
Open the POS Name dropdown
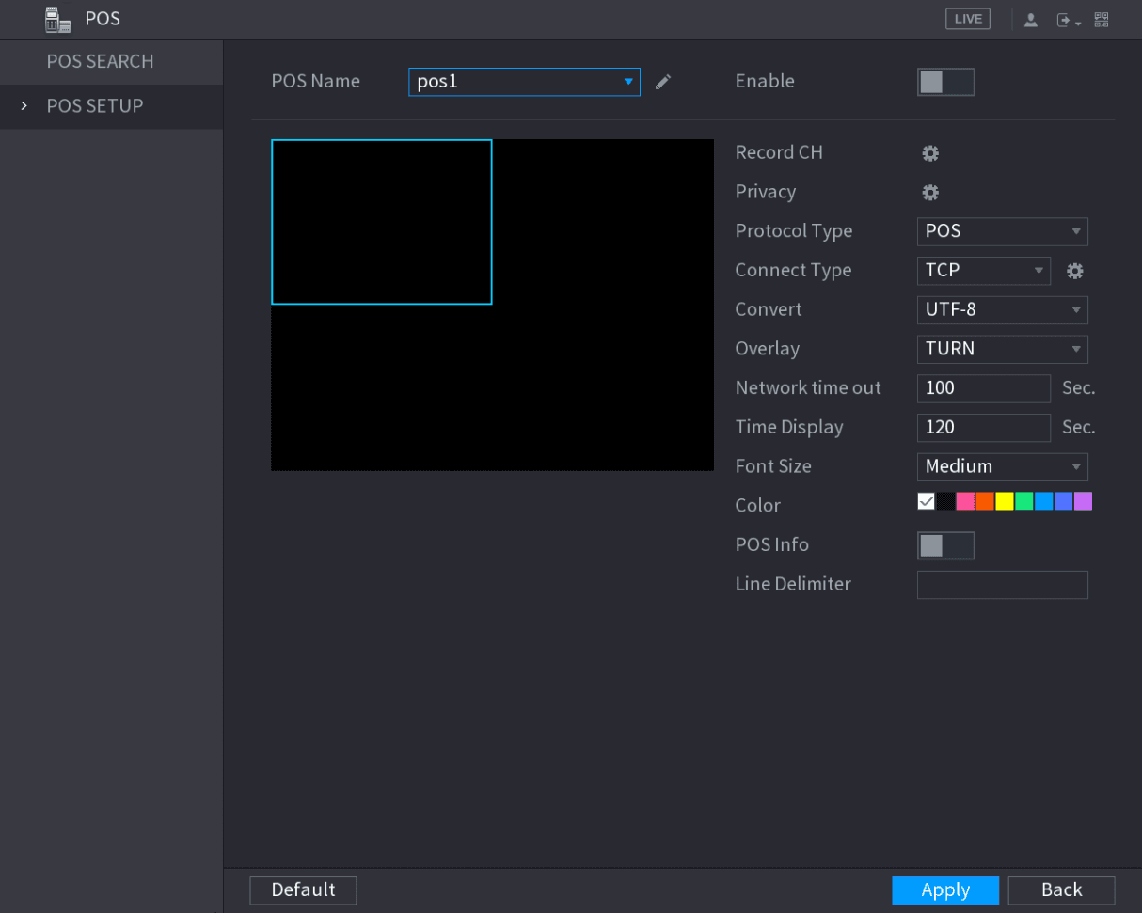[525, 82]
